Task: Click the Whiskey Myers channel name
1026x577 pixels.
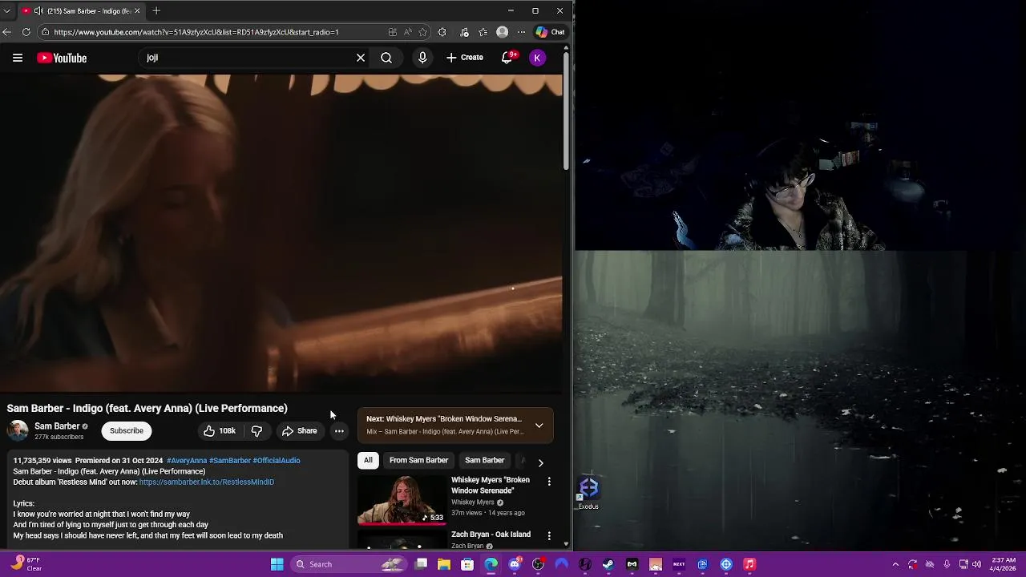Action: 473,502
